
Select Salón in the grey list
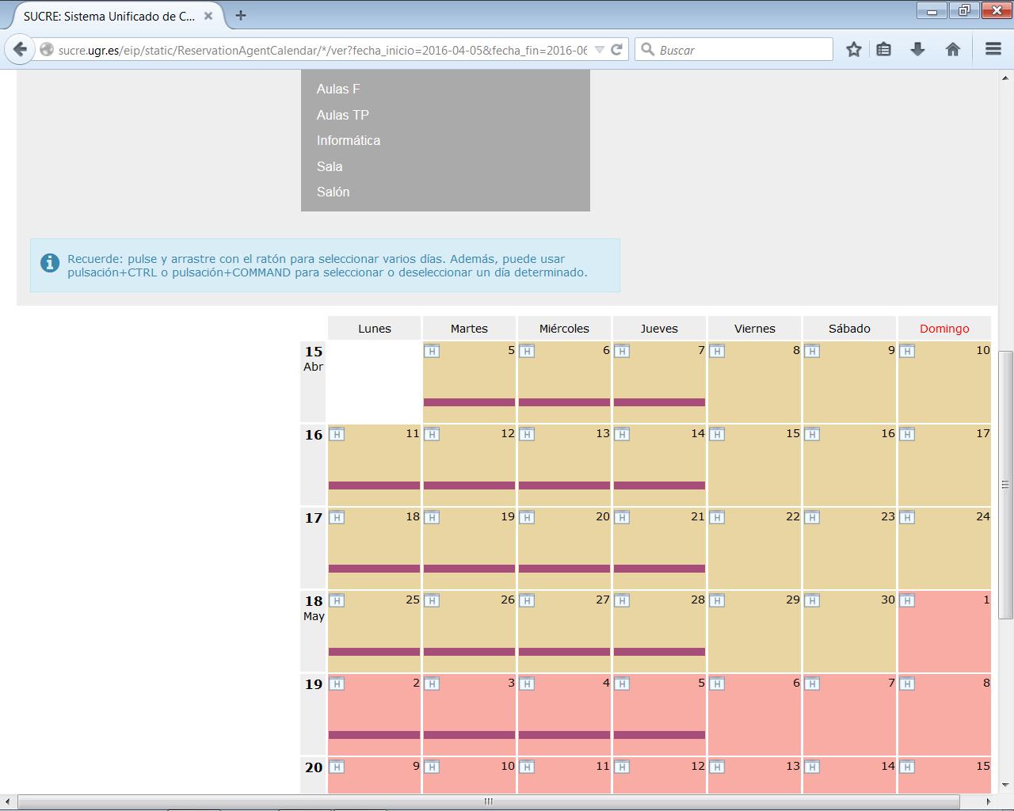tap(333, 192)
